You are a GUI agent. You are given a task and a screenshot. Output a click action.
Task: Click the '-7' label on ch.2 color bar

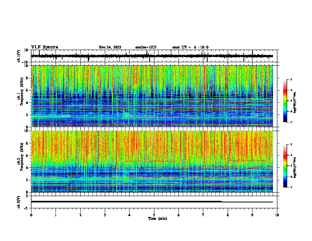[290, 187]
